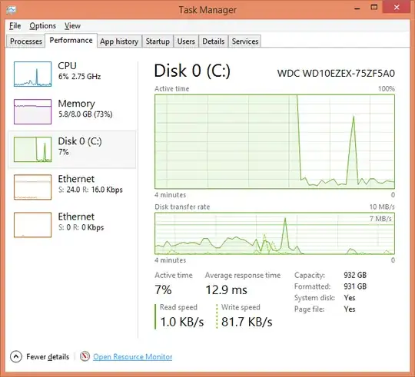Open the Options menu
Image resolution: width=415 pixels, height=377 pixels.
42,26
